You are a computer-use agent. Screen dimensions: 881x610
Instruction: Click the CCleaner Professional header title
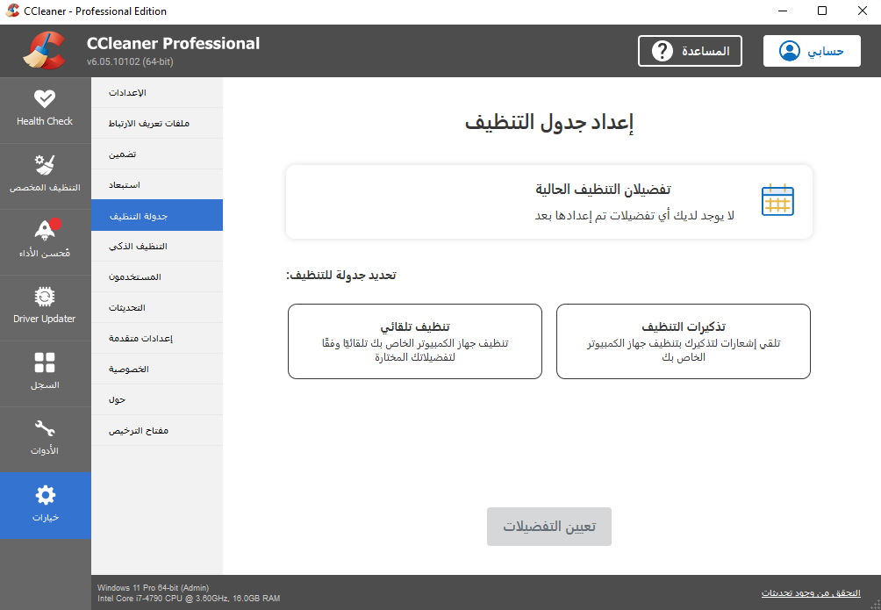173,43
